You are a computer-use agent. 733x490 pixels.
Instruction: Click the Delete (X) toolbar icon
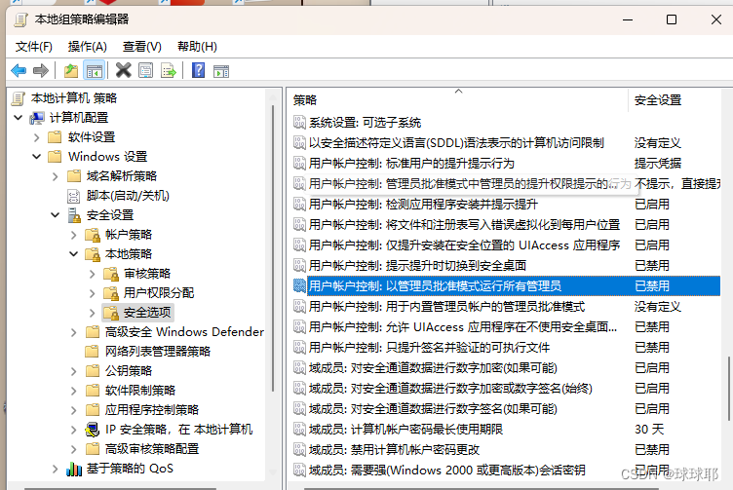pos(124,71)
